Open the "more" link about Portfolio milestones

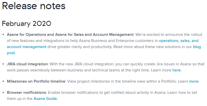(194, 81)
